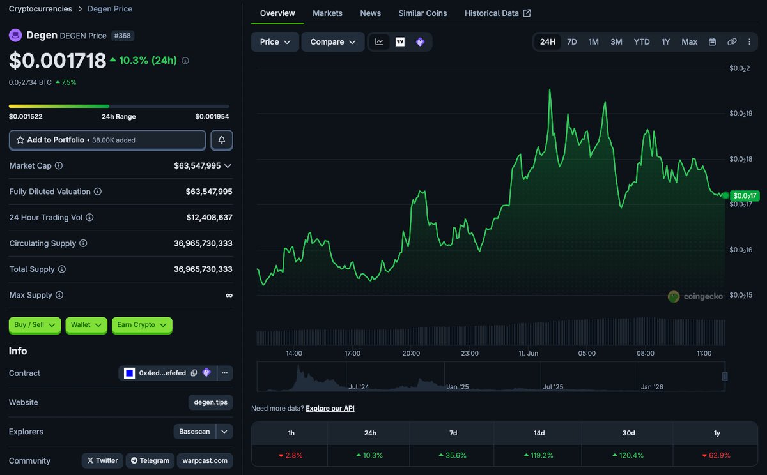Click the price alert bell icon
This screenshot has height=475, width=767.
point(222,140)
